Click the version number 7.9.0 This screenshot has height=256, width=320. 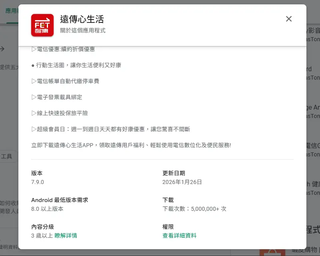tap(38, 182)
